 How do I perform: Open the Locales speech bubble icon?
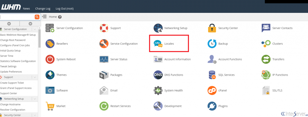pos(158,44)
